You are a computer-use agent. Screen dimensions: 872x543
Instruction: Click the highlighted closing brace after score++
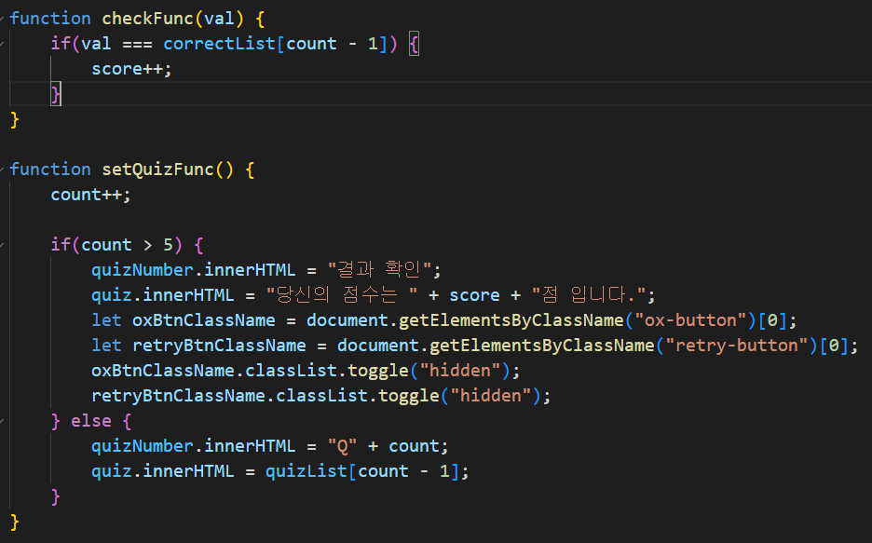56,94
